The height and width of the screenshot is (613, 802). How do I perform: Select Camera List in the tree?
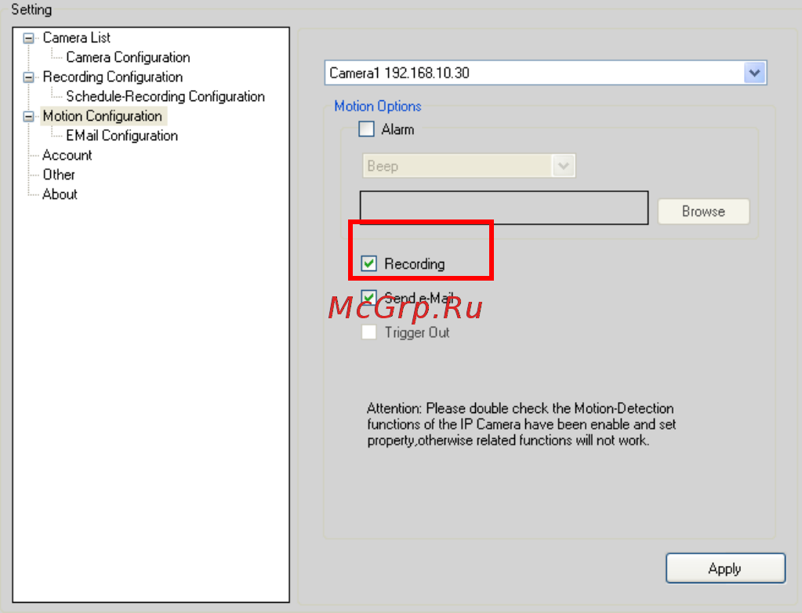[x=76, y=38]
